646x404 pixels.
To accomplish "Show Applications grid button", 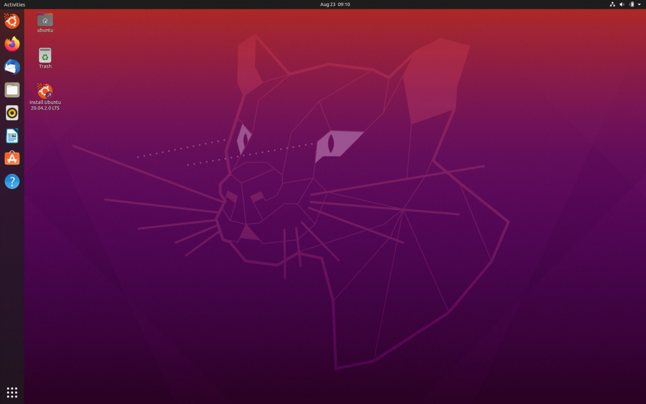I will [12, 392].
